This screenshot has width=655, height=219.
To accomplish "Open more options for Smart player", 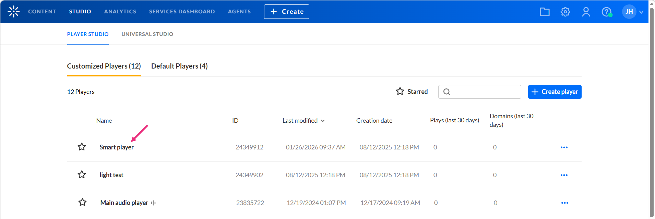I will (564, 147).
